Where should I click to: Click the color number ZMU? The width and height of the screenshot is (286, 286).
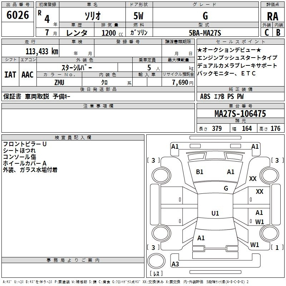[59, 83]
